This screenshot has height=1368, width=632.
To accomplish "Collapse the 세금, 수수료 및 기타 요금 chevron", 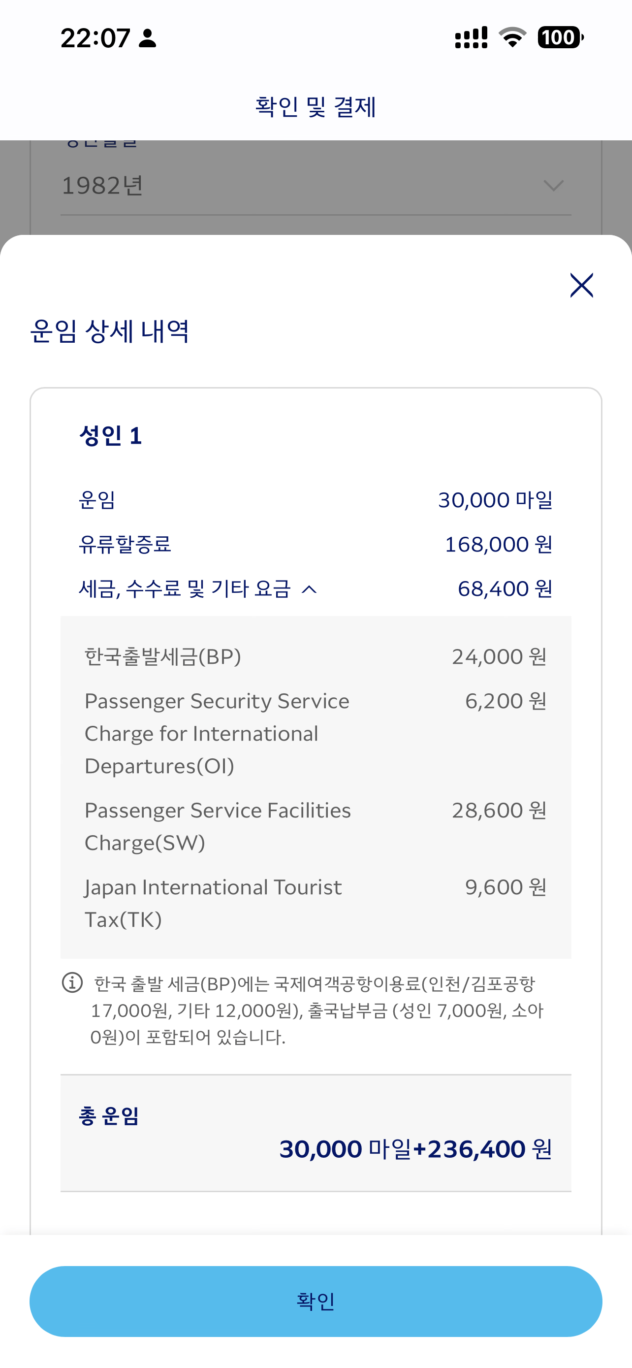I will [x=309, y=589].
